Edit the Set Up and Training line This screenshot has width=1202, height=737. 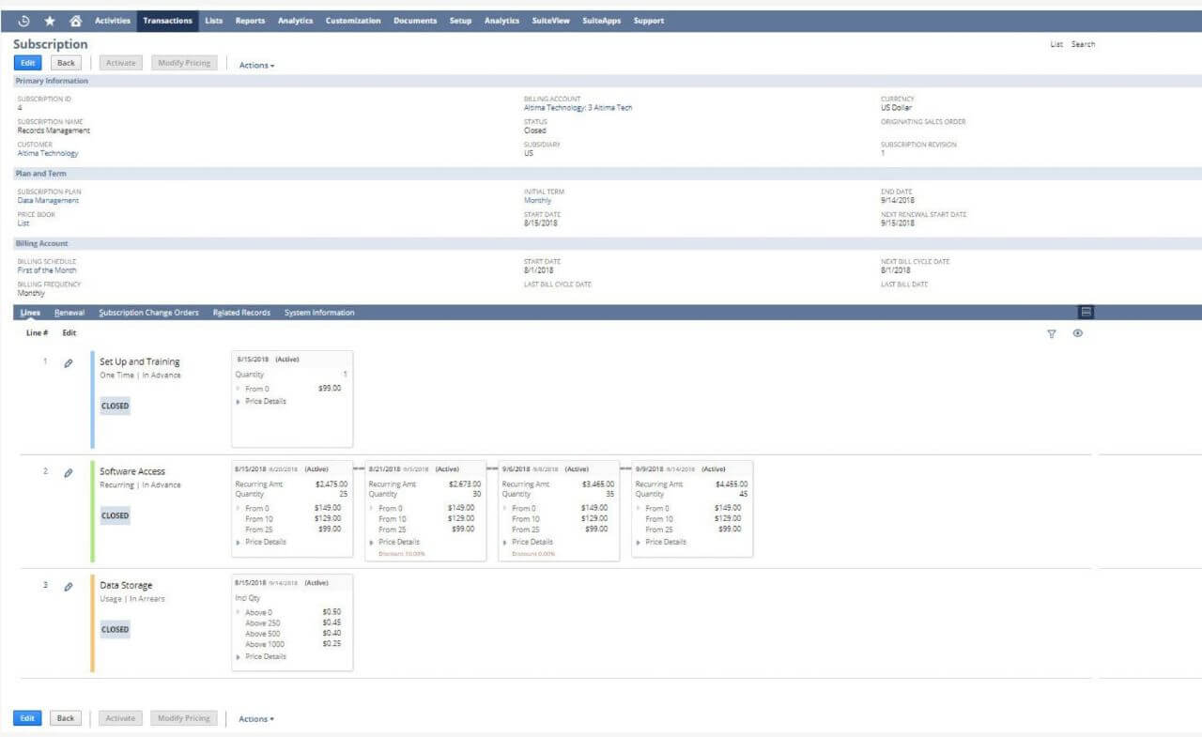[x=68, y=364]
